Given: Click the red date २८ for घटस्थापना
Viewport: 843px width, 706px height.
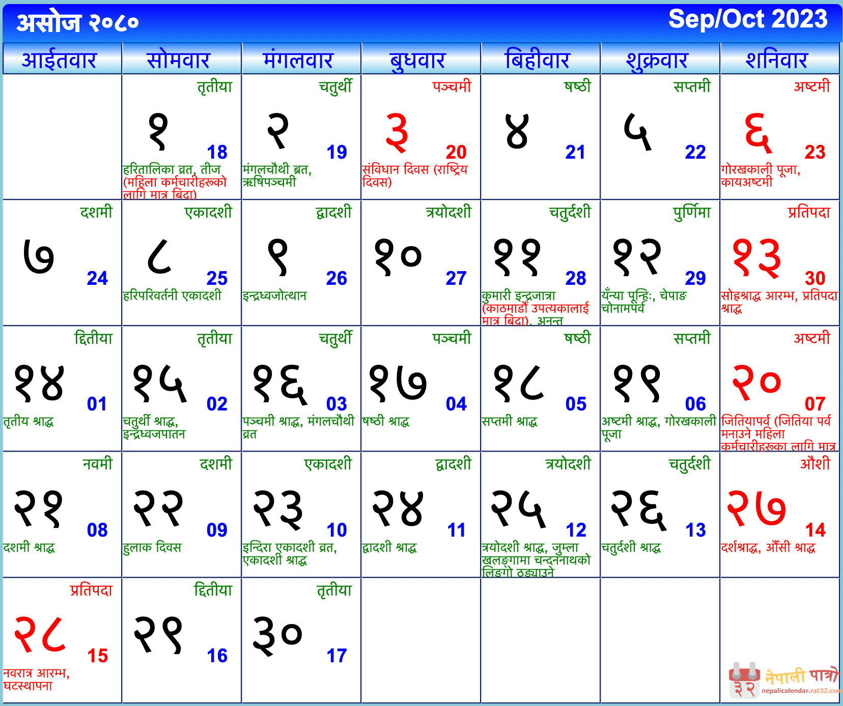Looking at the screenshot, I should (40, 634).
